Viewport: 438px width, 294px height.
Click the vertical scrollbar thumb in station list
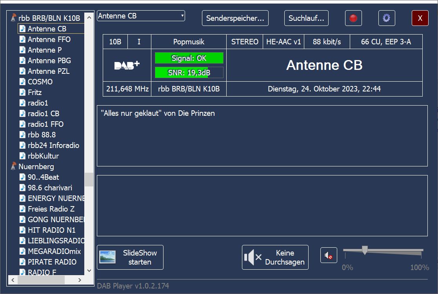click(x=89, y=179)
